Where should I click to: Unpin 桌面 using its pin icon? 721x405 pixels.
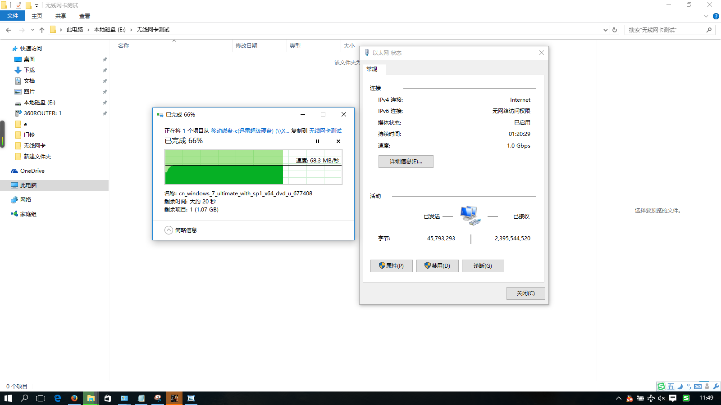pyautogui.click(x=105, y=59)
